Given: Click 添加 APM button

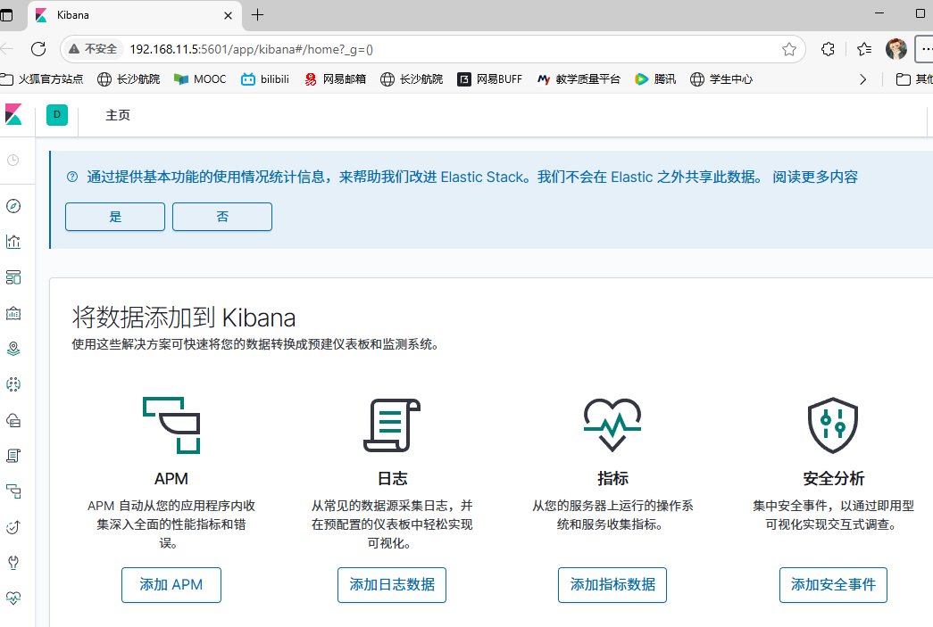Looking at the screenshot, I should point(171,585).
